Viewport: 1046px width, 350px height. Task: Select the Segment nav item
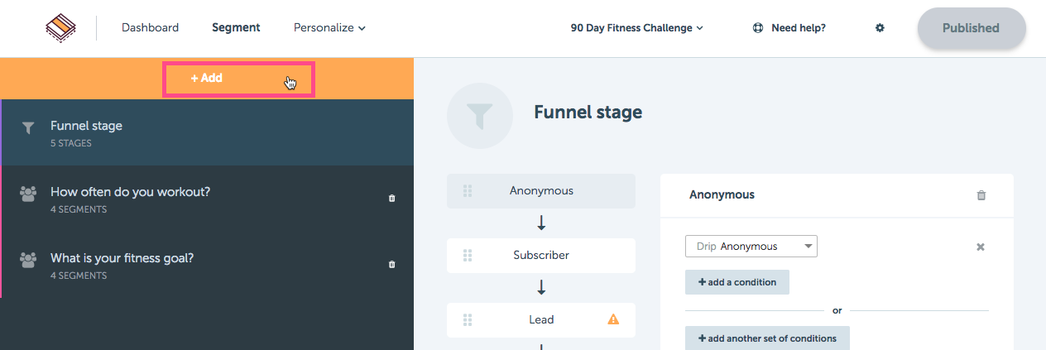[x=236, y=28]
